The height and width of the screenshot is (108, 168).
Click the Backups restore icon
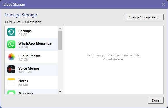click(x=11, y=32)
